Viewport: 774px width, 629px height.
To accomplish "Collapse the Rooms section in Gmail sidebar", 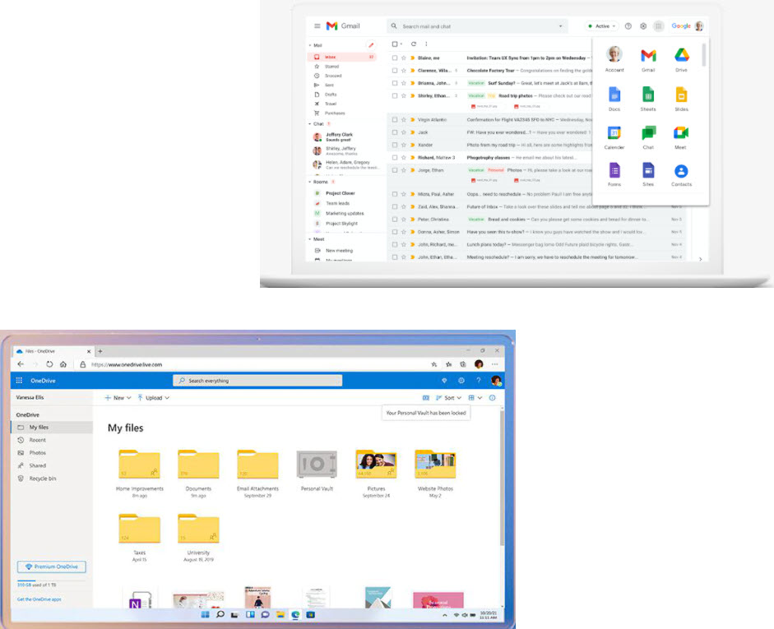I will pyautogui.click(x=310, y=182).
